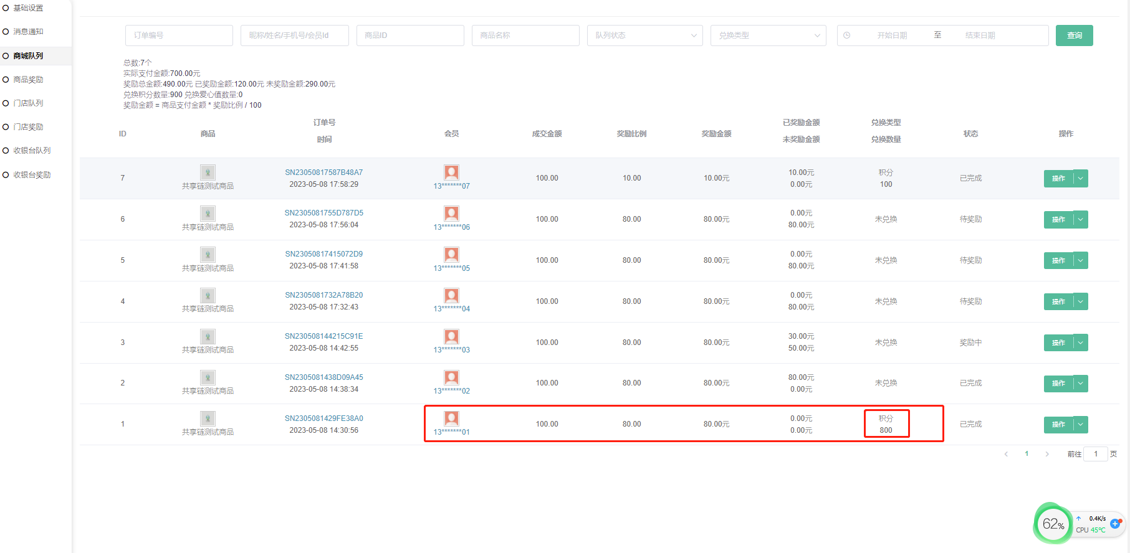Image resolution: width=1130 pixels, height=553 pixels.
Task: Open 收银台奖励 in the sidebar menu
Action: (32, 175)
